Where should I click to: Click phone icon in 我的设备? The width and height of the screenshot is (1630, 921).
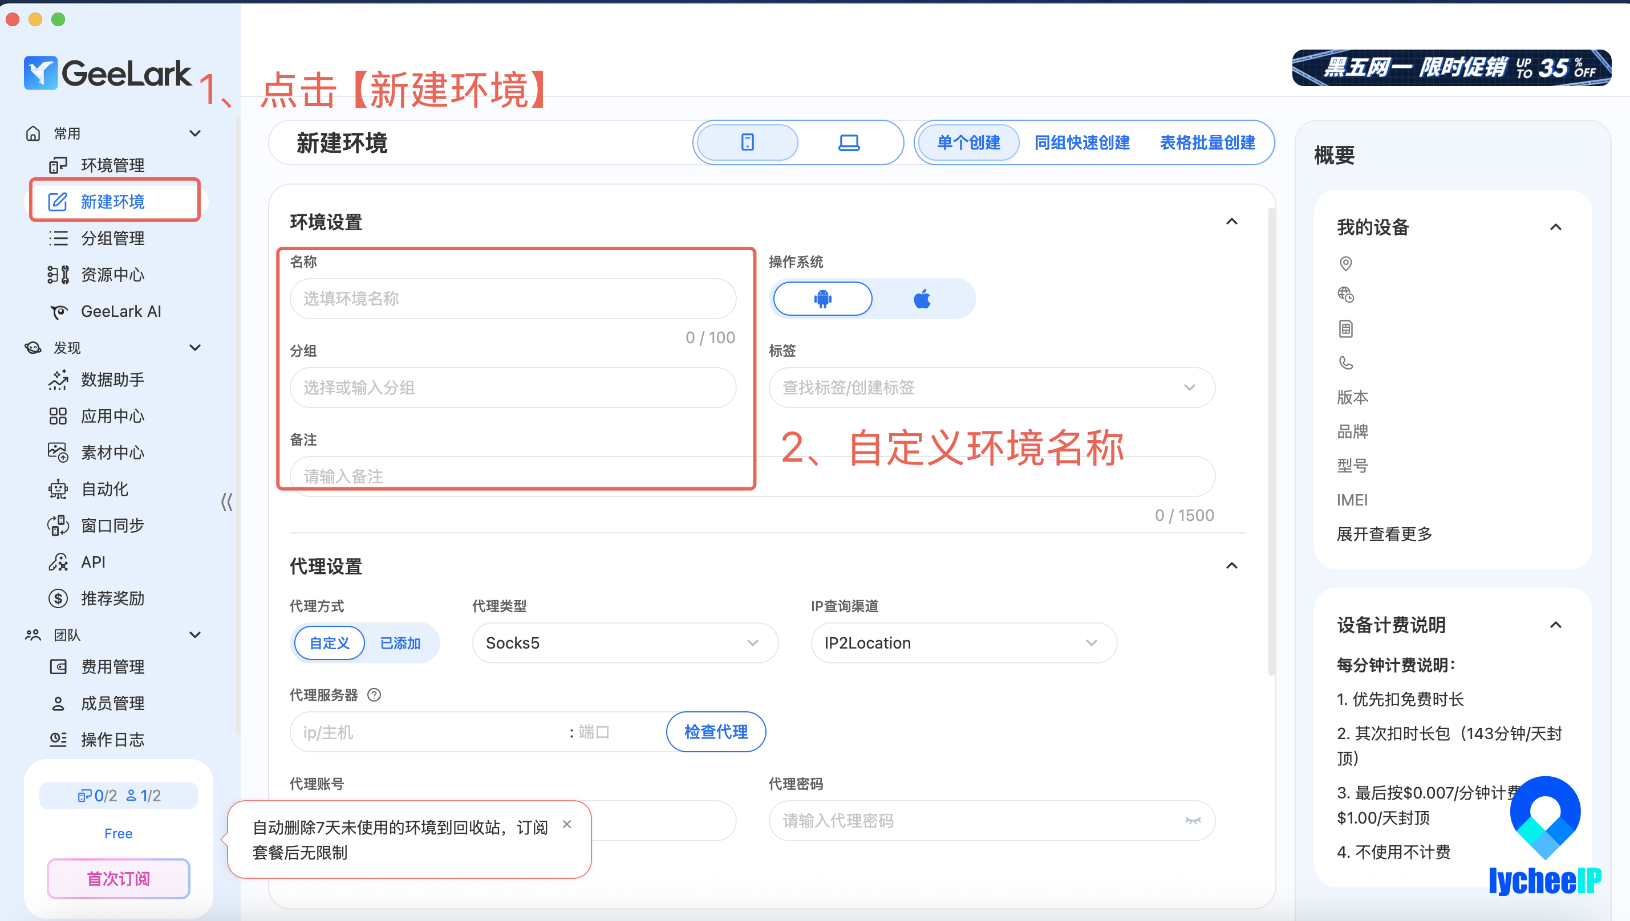1346,363
